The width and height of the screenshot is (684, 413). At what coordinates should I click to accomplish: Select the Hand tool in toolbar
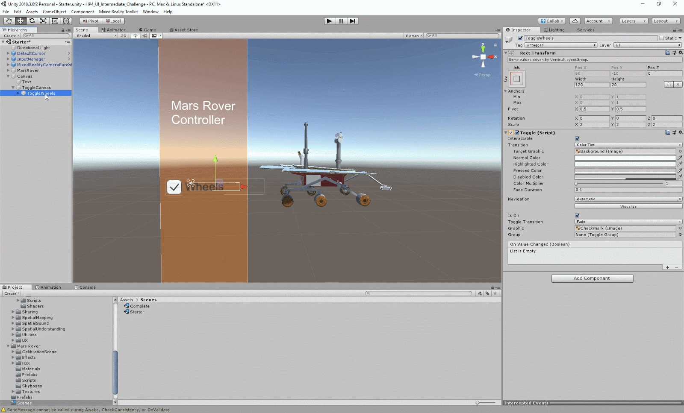click(x=9, y=21)
